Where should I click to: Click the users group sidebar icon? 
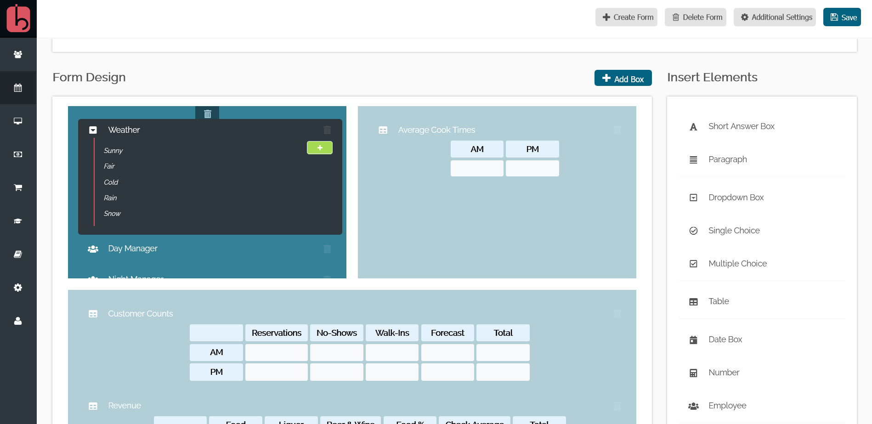tap(18, 54)
